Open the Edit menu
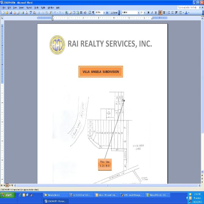 coord(9,8)
